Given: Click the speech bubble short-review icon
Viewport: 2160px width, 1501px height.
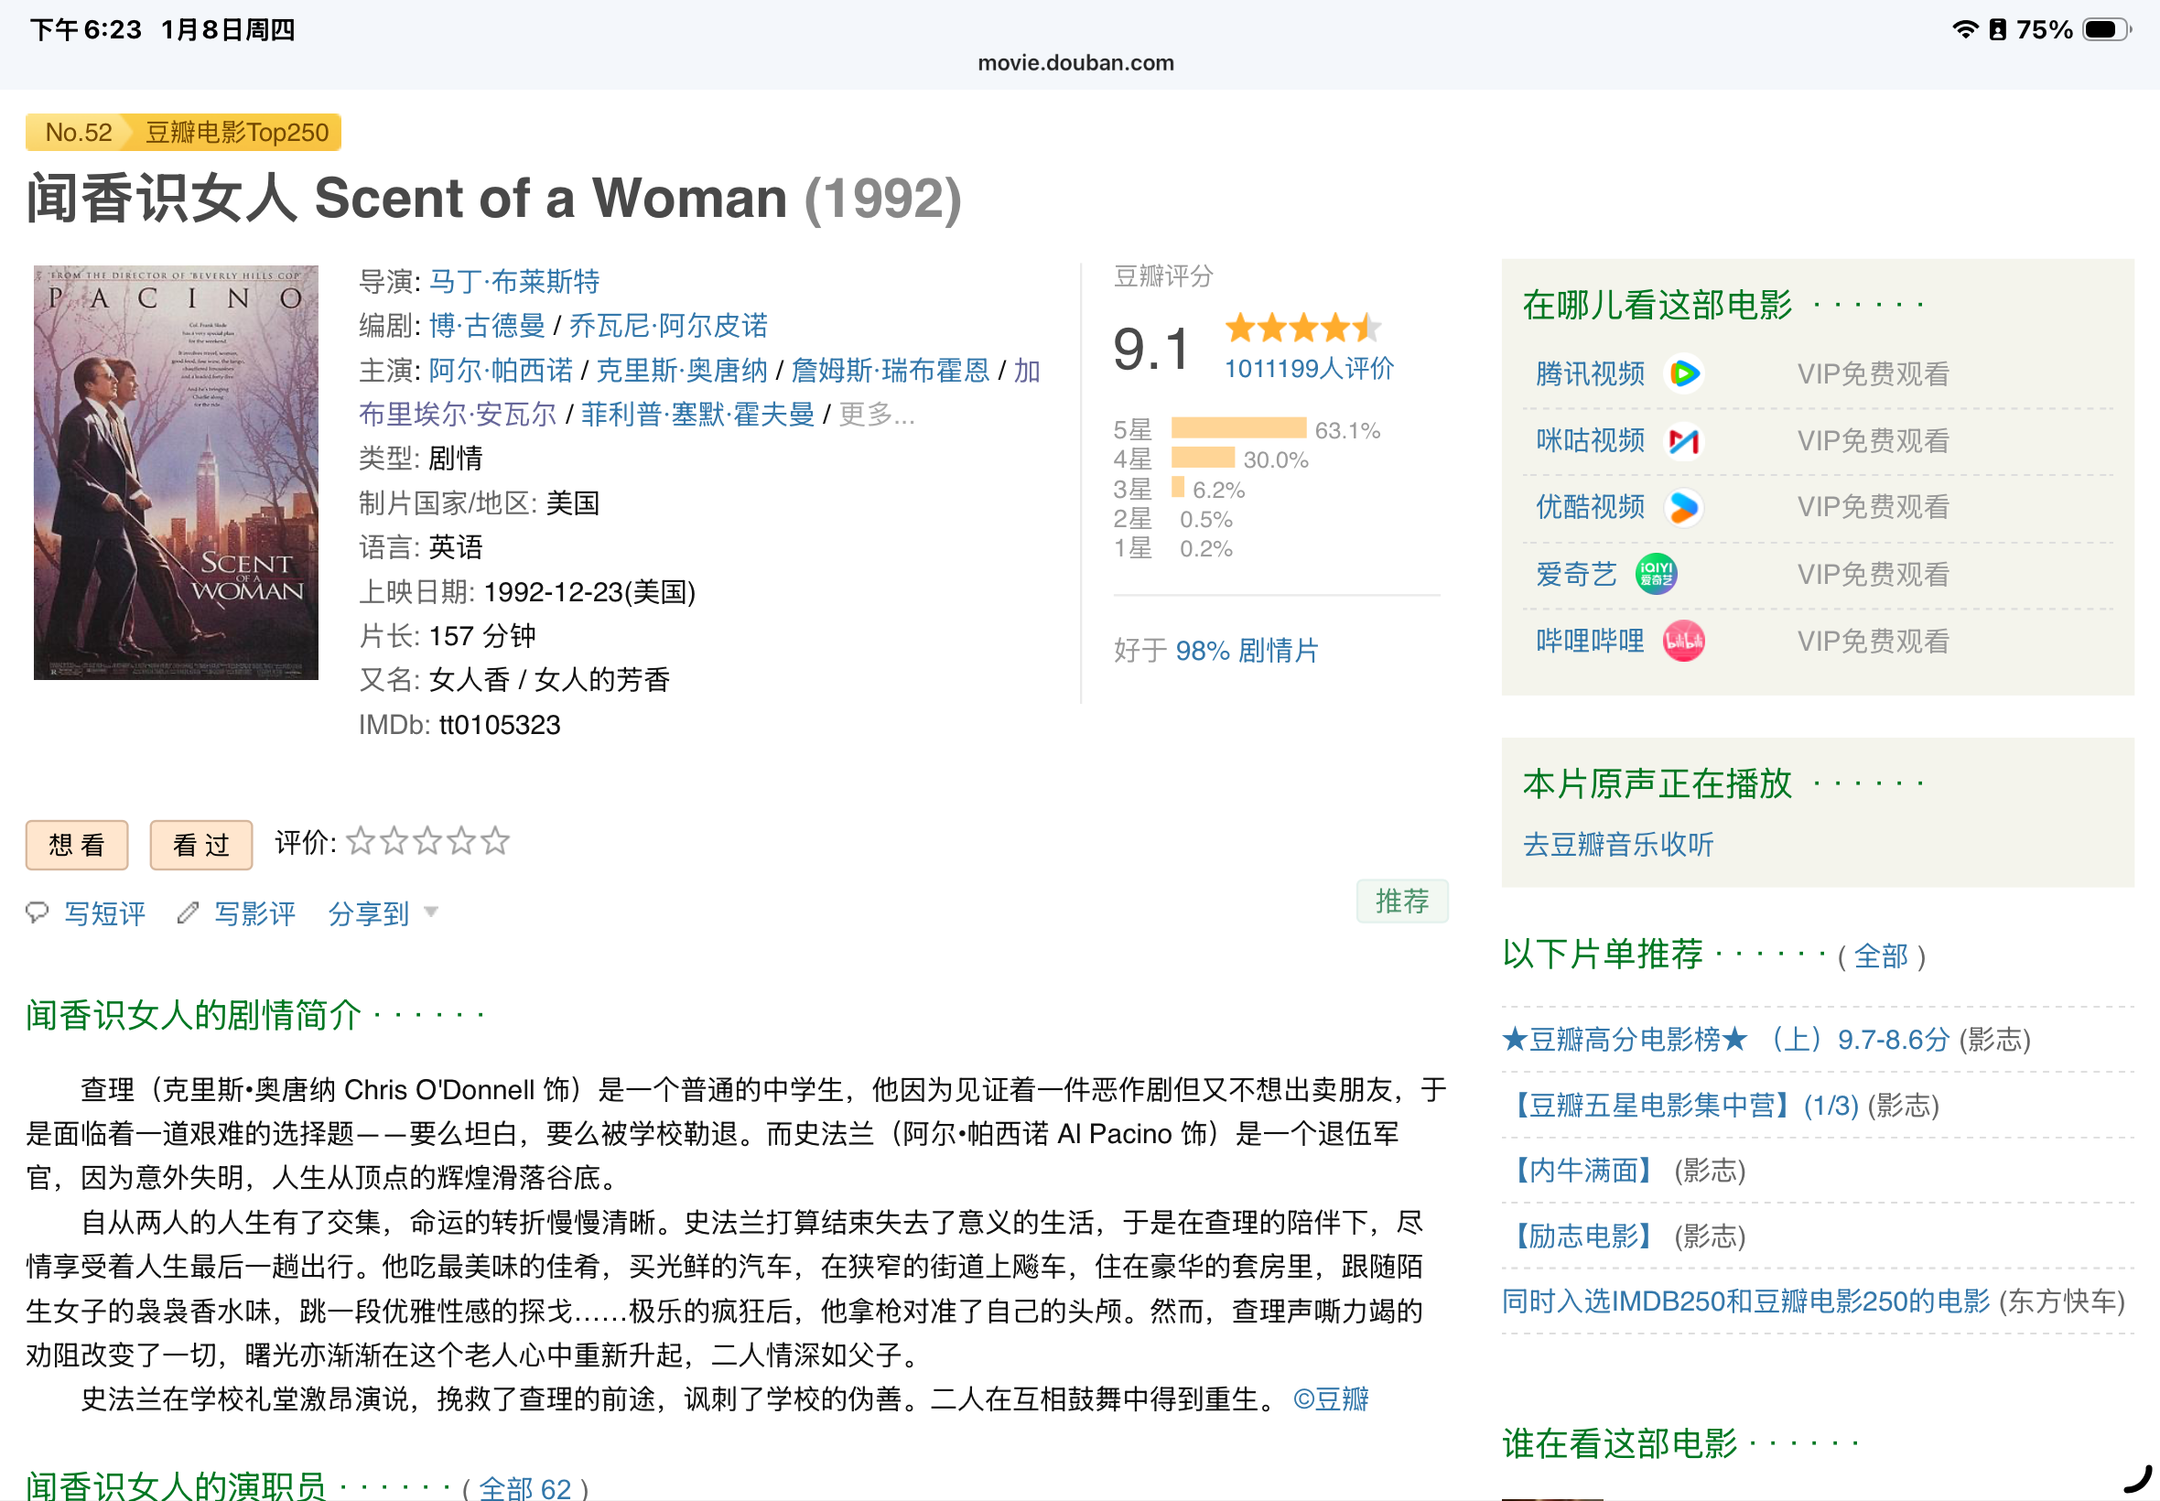Looking at the screenshot, I should point(37,912).
